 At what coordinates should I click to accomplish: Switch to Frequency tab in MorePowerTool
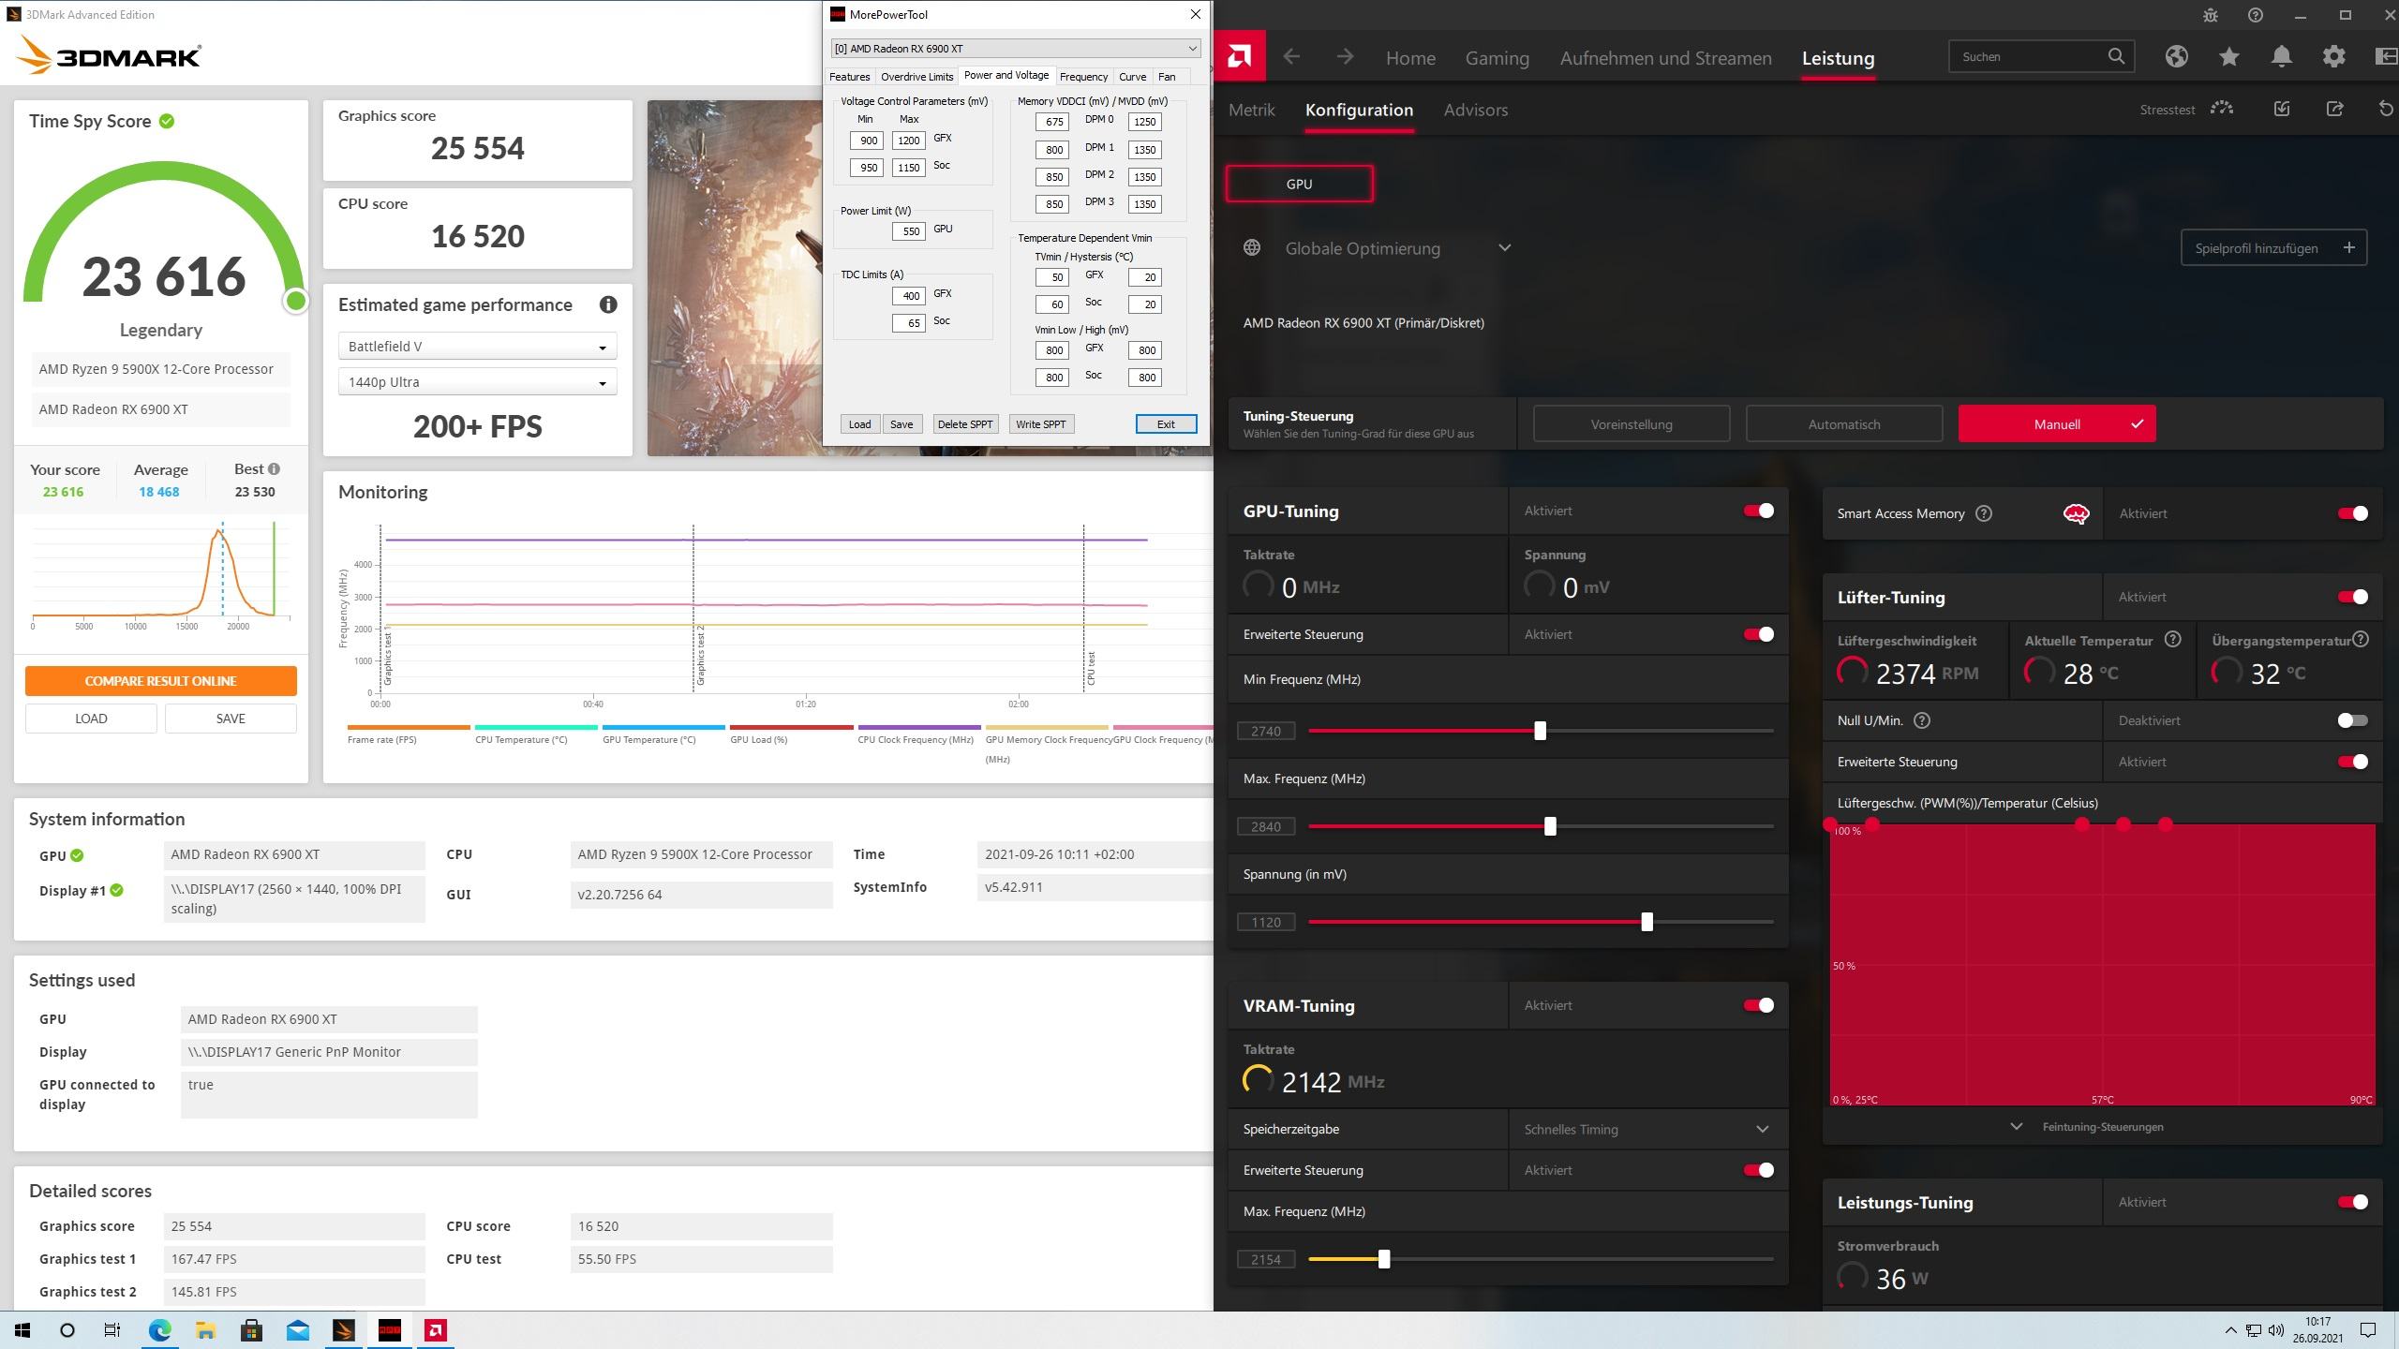tap(1083, 77)
